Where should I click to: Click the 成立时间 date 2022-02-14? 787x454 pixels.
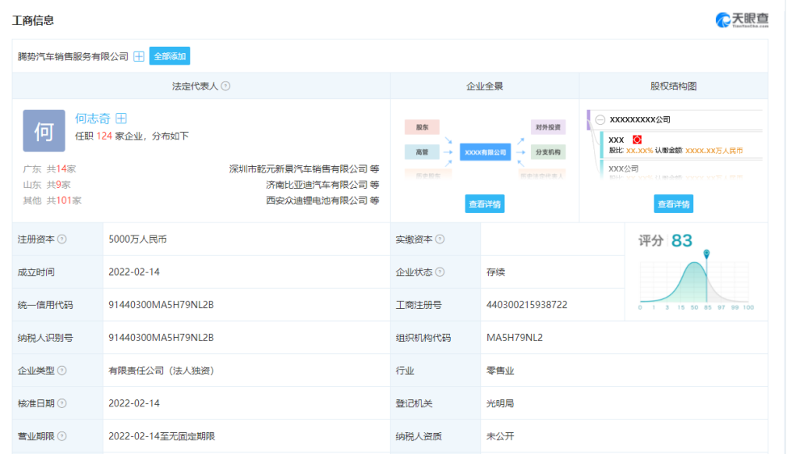click(x=134, y=272)
